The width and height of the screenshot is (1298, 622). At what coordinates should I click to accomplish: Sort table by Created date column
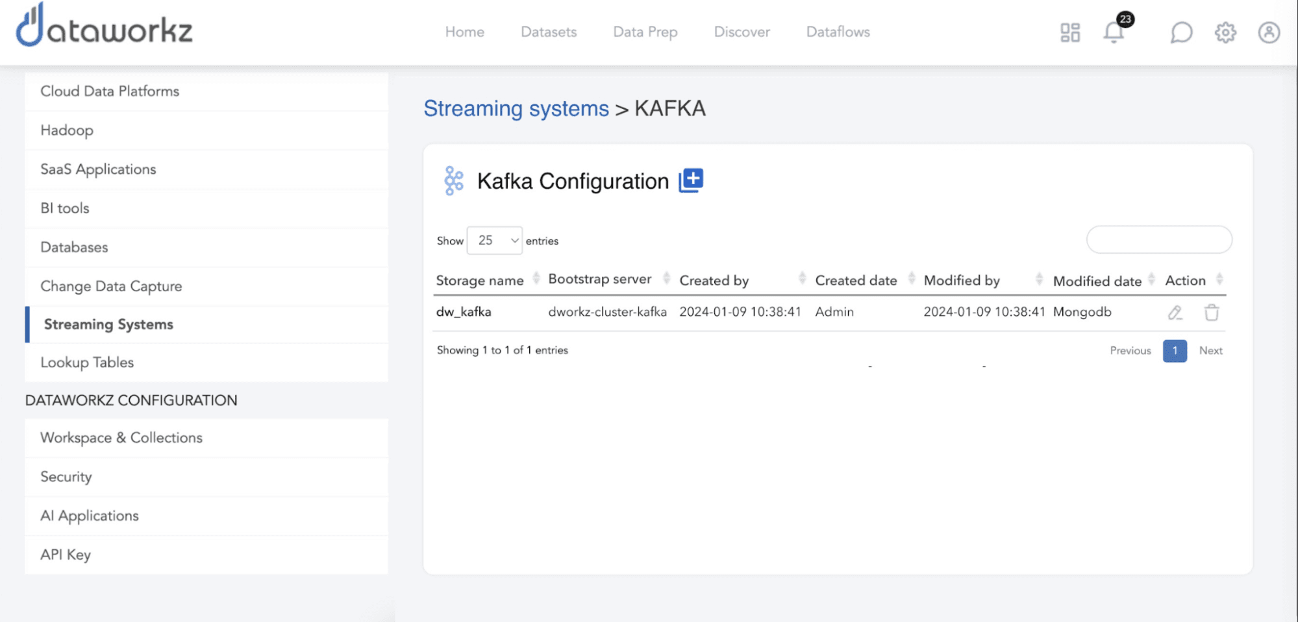tap(856, 280)
